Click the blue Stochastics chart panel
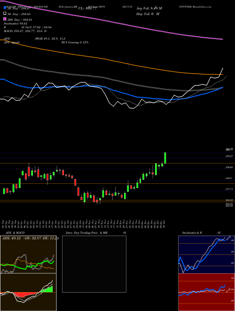This screenshot has height=311, width=235. (x=206, y=254)
